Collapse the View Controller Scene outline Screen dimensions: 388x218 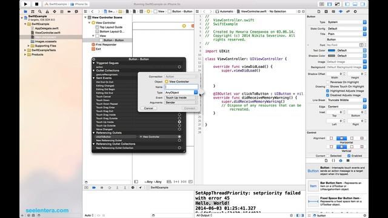pyautogui.click(x=85, y=18)
